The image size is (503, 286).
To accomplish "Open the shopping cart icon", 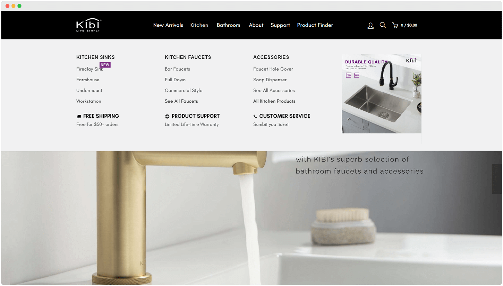I will (395, 25).
